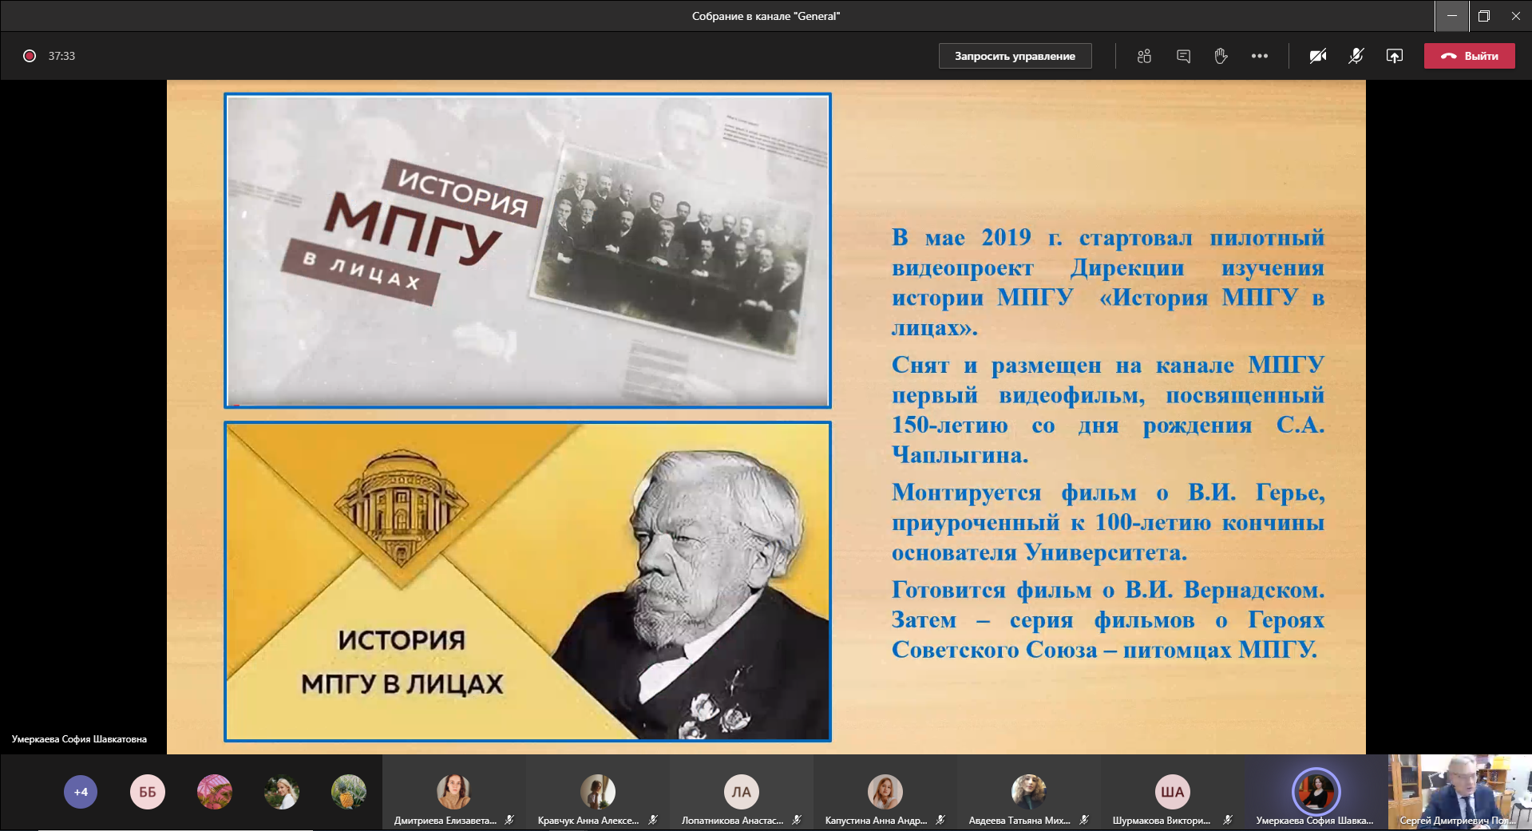
Task: Open the more actions ellipsis menu
Action: coord(1259,56)
